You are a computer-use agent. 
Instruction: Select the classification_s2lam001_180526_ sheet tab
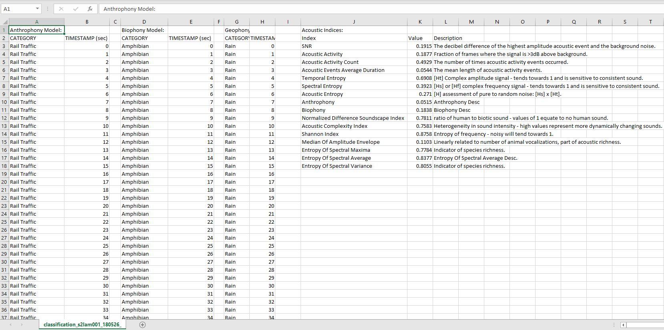(x=82, y=325)
